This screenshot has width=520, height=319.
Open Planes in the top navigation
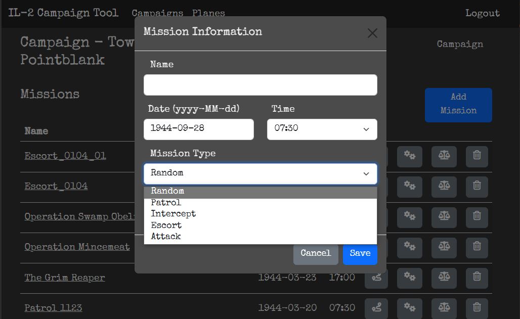[x=208, y=13]
